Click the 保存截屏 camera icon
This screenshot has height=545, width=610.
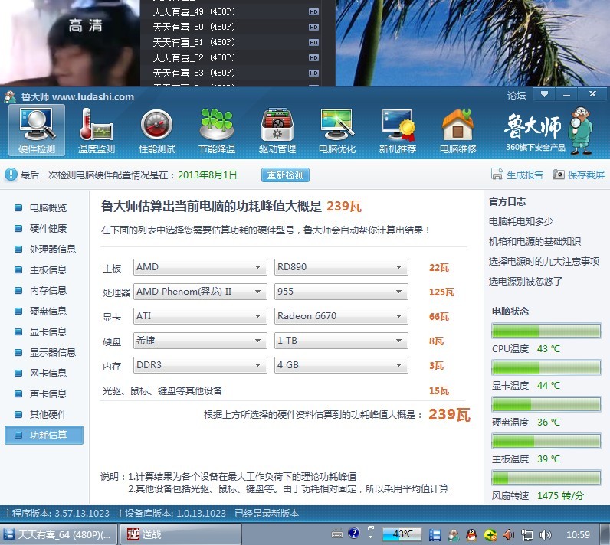click(558, 174)
